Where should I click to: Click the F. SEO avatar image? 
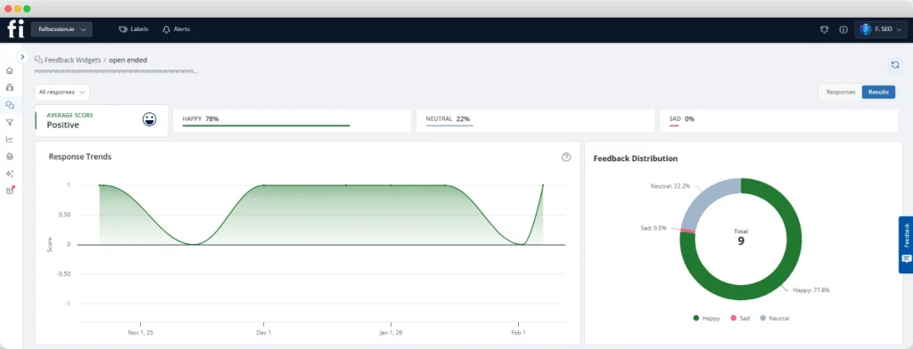pos(866,29)
